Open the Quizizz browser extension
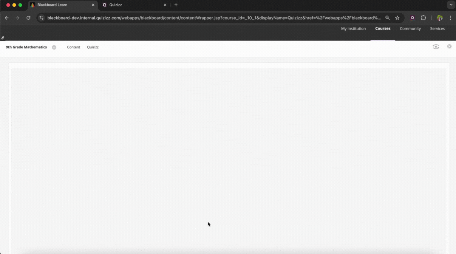Screen dimensions: 456x254 point(413,18)
